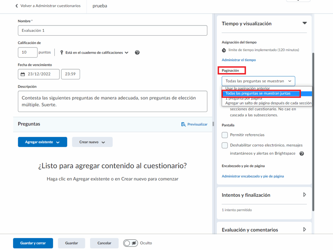Click the right panel vertical scrollbar
Viewport: 333px width, 250px height.
pos(313,130)
